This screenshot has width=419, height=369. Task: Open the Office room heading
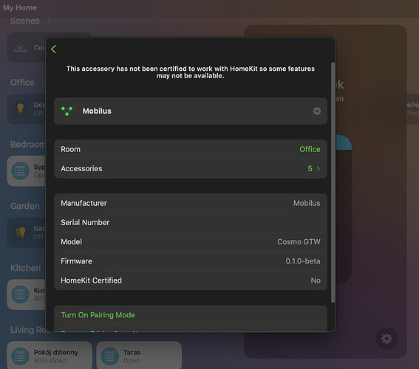pos(22,83)
